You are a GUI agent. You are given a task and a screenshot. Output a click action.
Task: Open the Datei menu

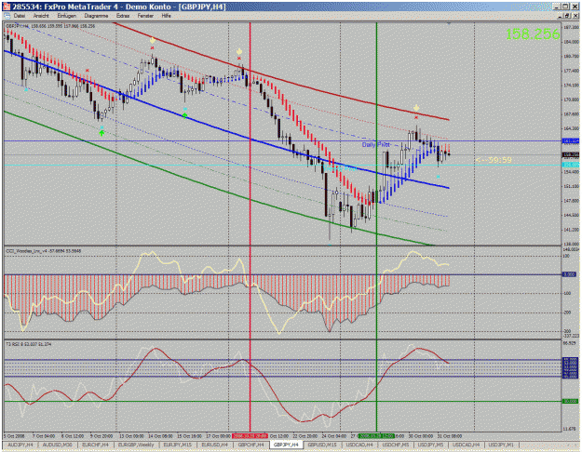20,16
